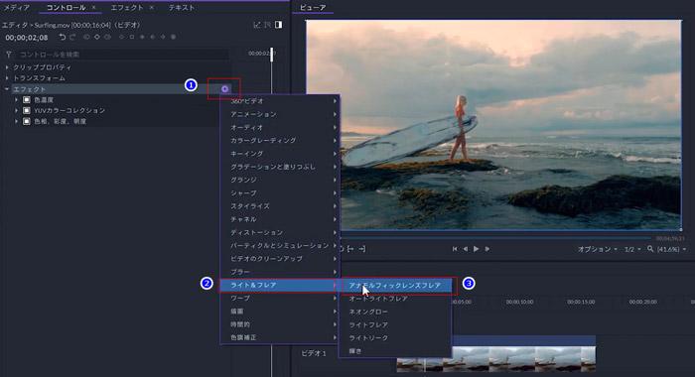The image size is (695, 377).
Task: Set the out point in the viewer
Action: click(x=361, y=249)
